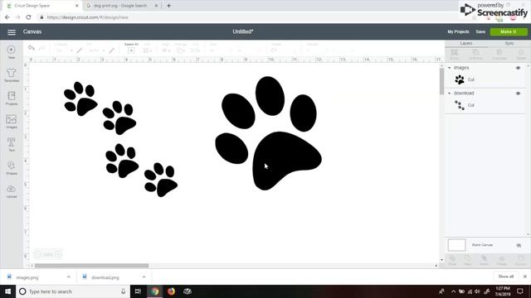Open the images.png download options chevron
Viewport: 531px width, 298px height.
pos(69,277)
